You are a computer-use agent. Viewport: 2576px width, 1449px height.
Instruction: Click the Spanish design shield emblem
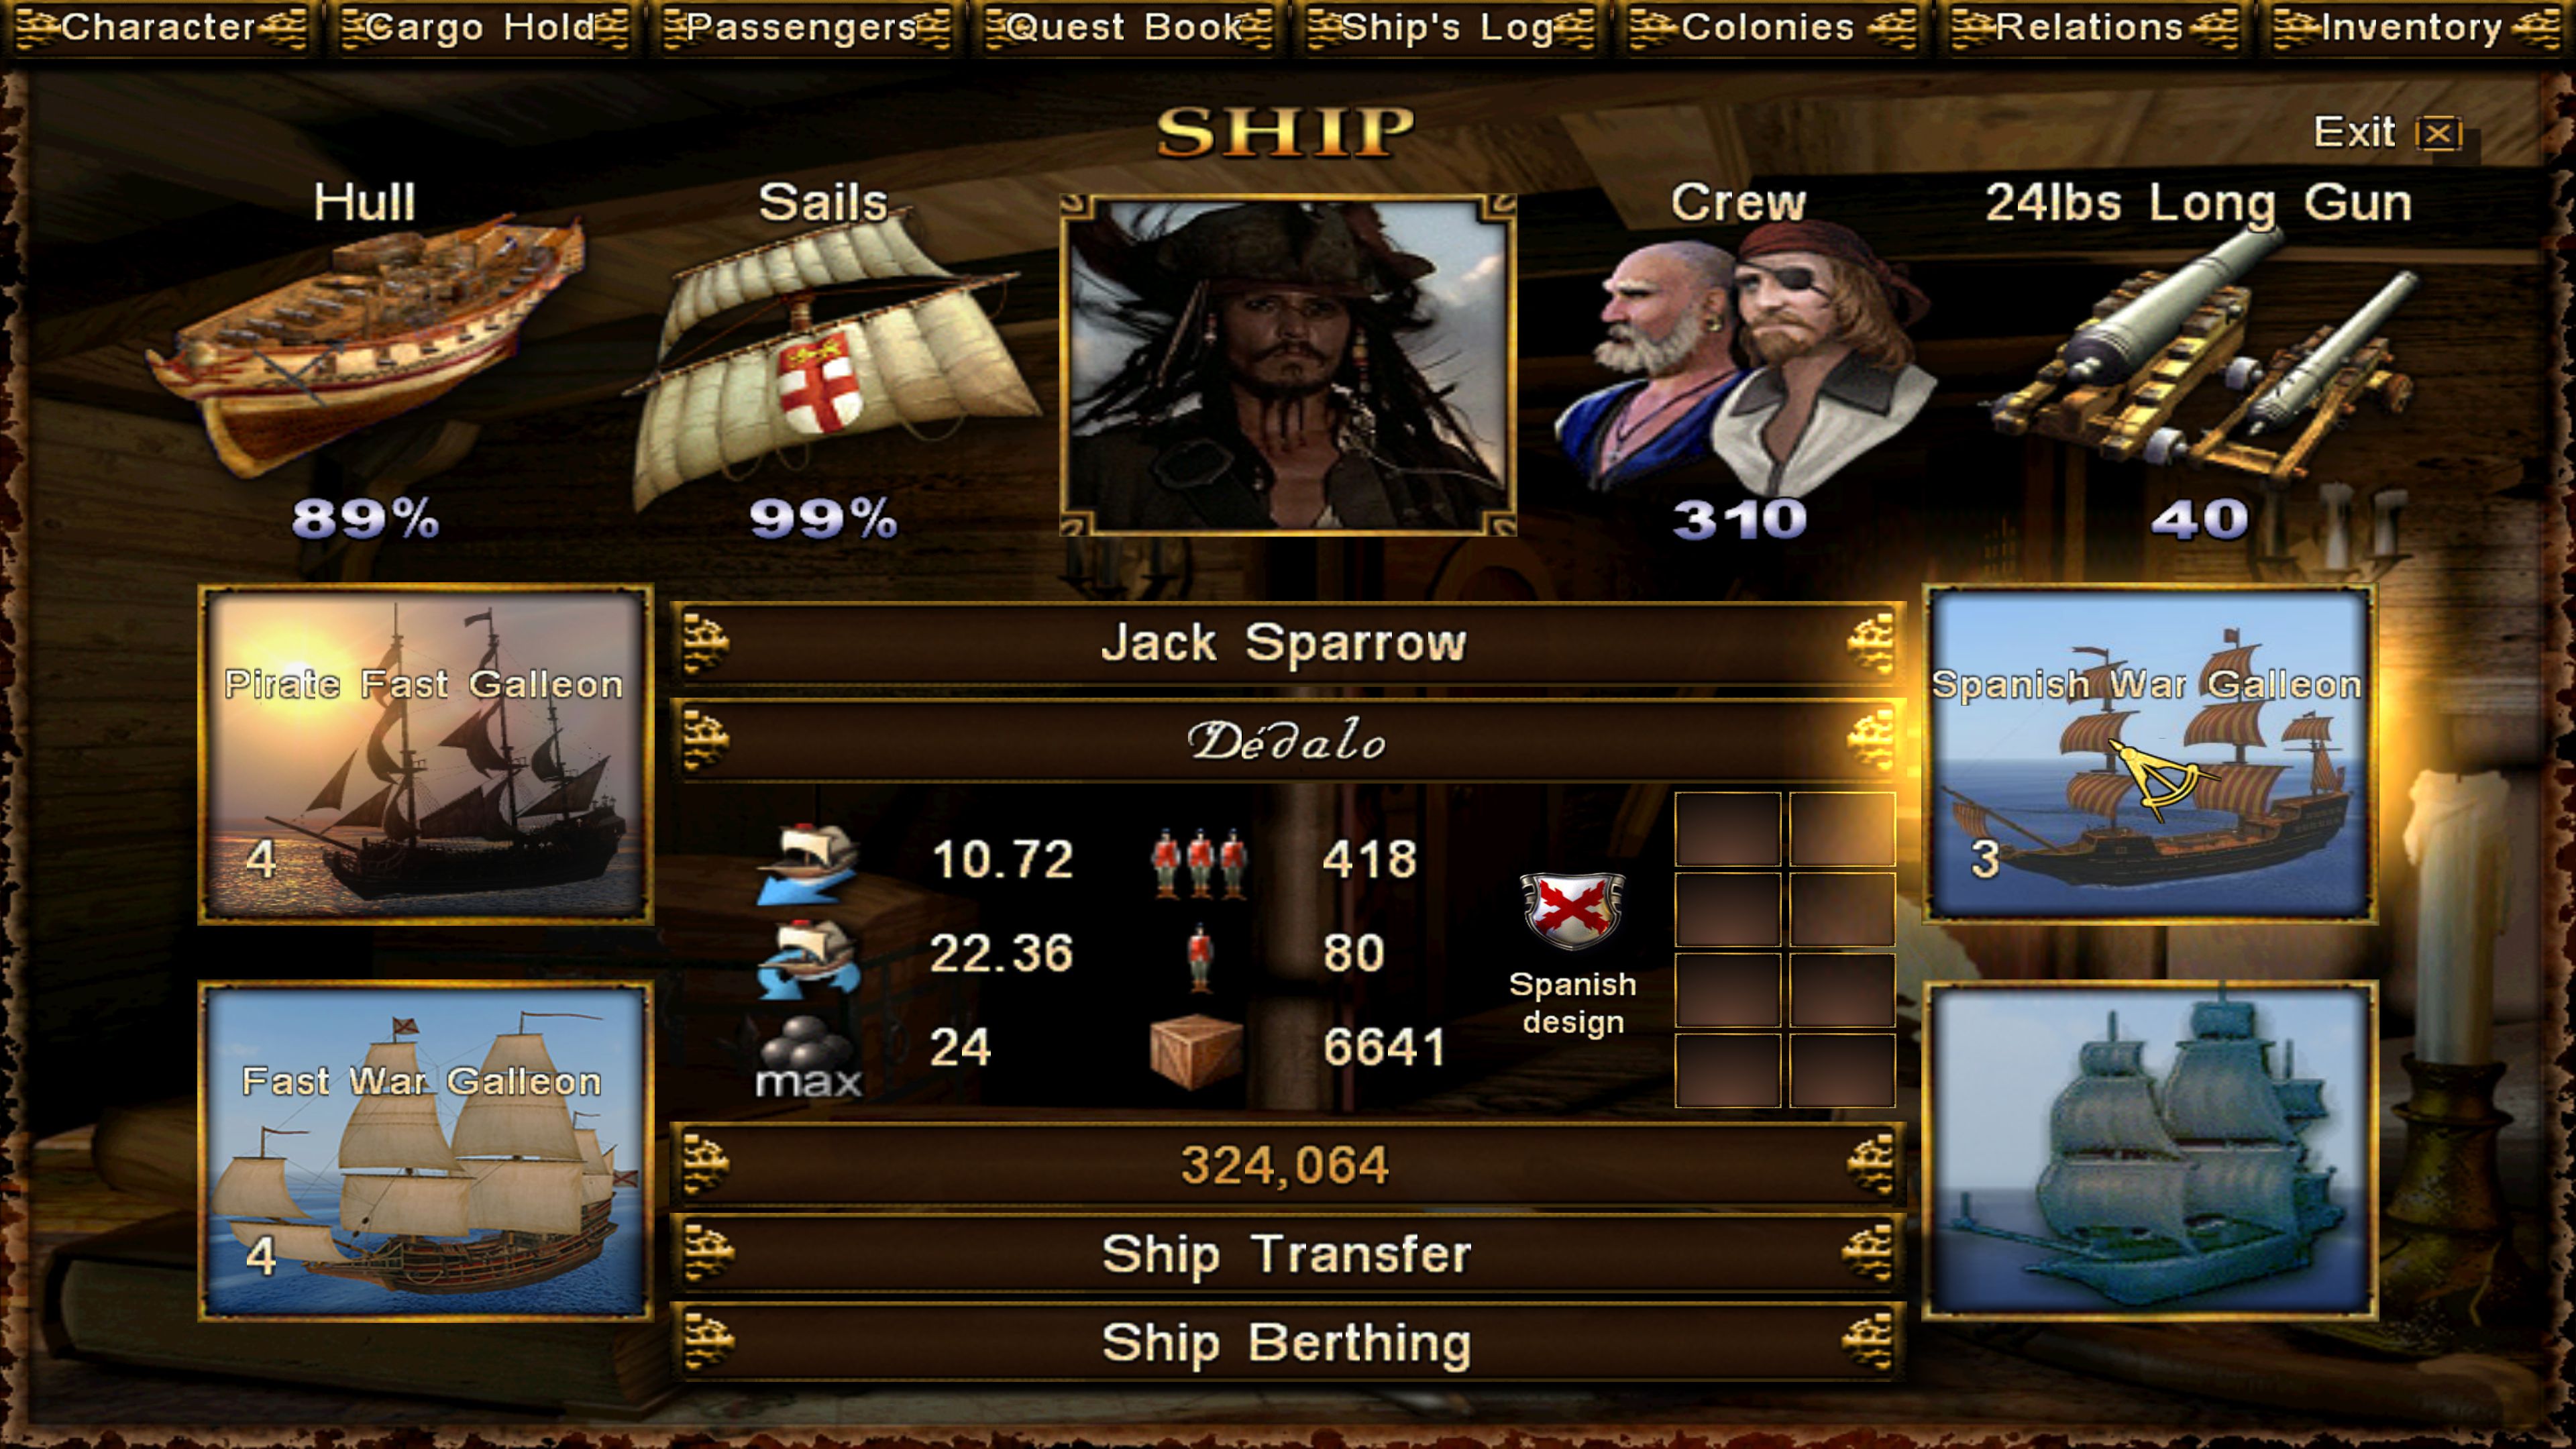coord(1571,910)
